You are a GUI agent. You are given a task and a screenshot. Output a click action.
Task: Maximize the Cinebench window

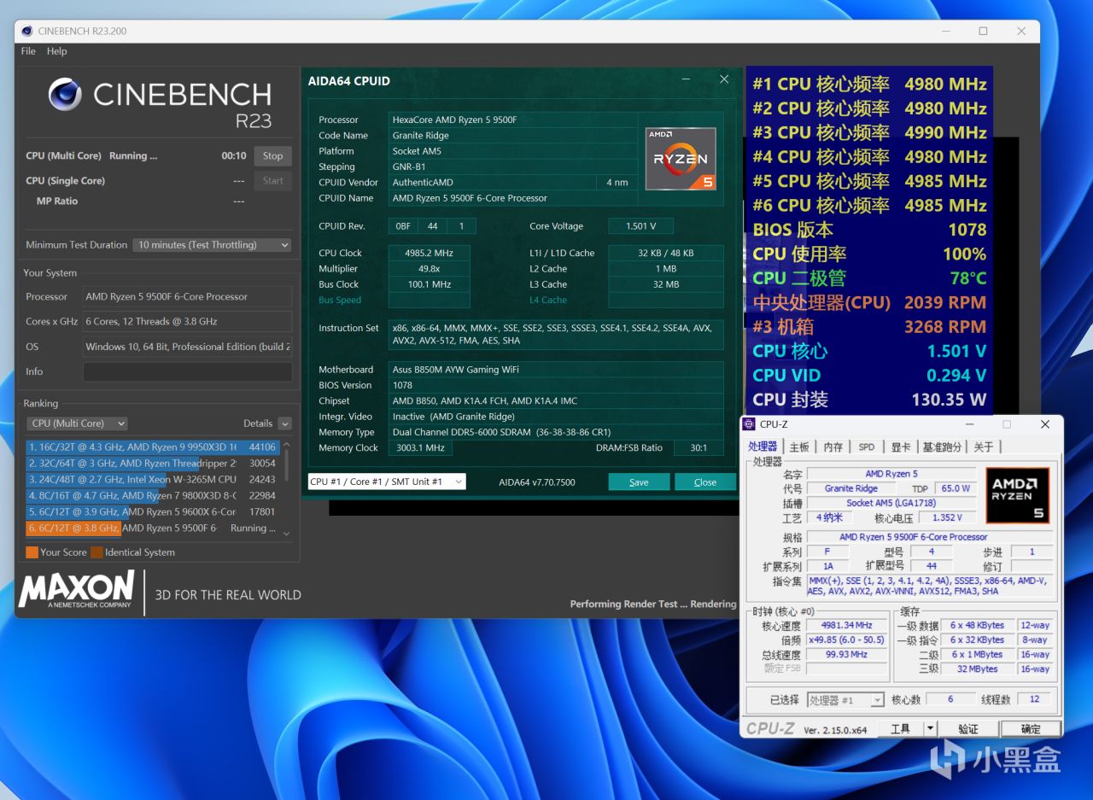(983, 32)
